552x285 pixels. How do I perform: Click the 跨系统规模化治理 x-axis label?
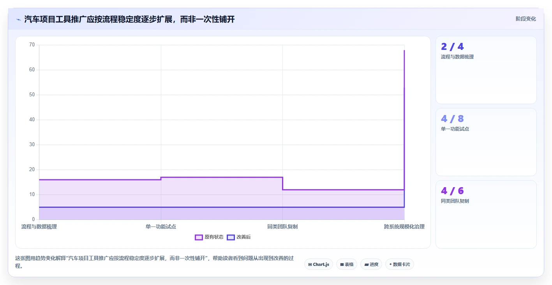tap(404, 227)
